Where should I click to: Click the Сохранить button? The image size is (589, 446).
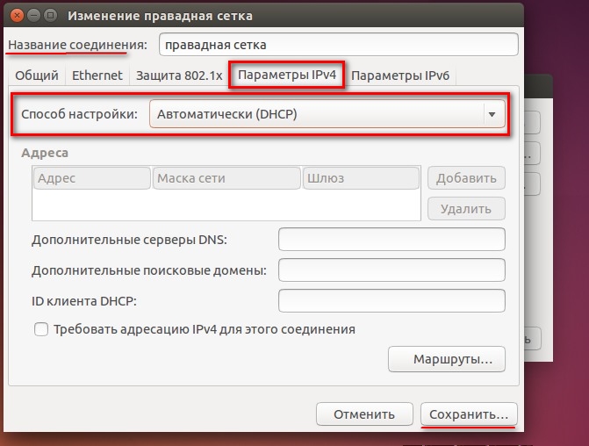[x=469, y=414]
